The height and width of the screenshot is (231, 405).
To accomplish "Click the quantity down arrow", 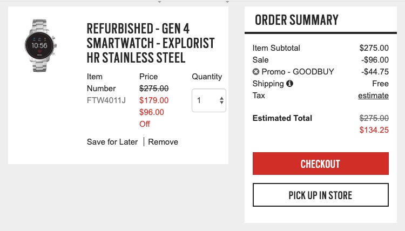I will (x=221, y=103).
